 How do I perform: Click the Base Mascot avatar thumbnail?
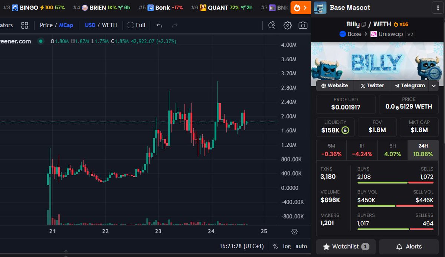coord(320,8)
